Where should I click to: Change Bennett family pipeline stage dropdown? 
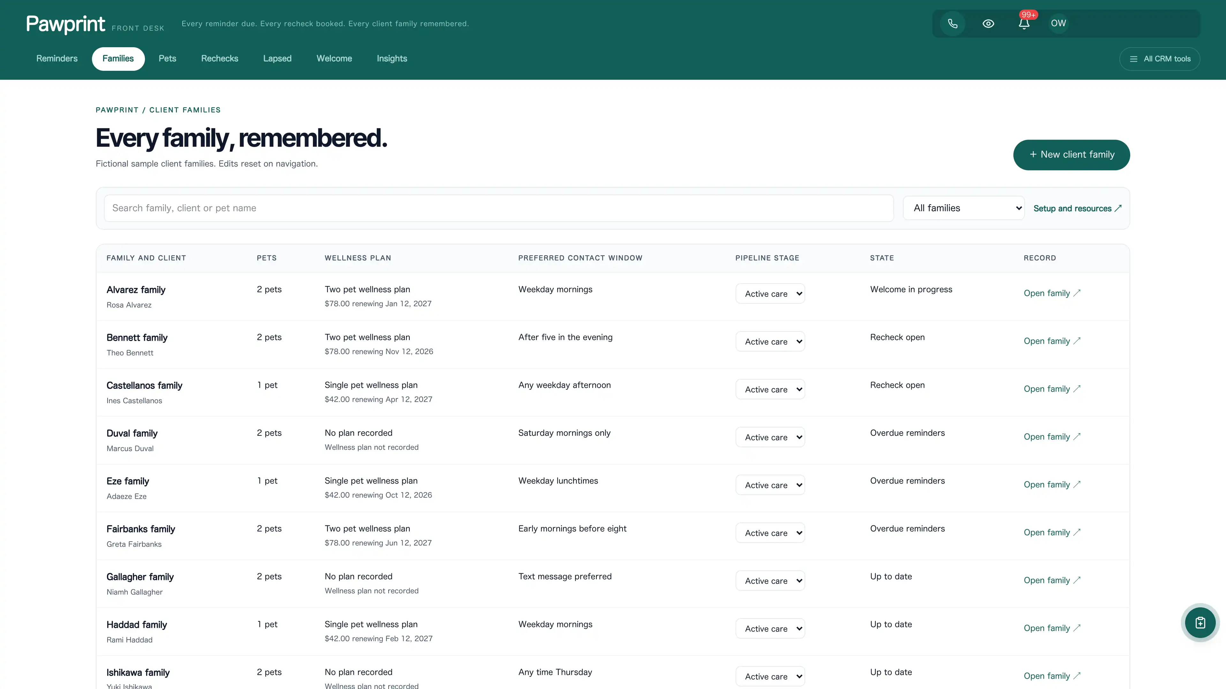[x=770, y=341]
